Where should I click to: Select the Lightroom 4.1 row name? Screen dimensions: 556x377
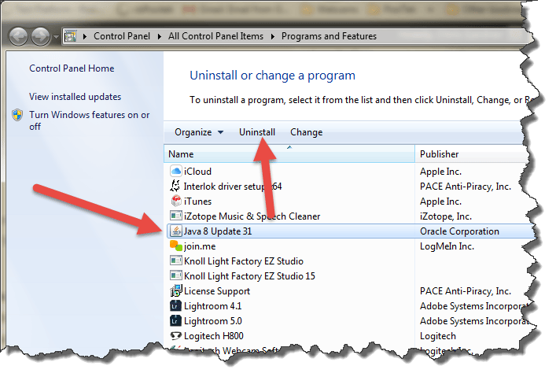click(x=213, y=306)
